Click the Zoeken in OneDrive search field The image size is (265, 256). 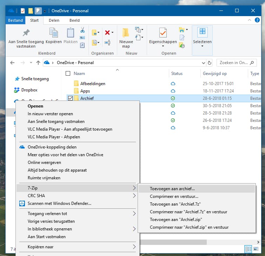[x=237, y=63]
